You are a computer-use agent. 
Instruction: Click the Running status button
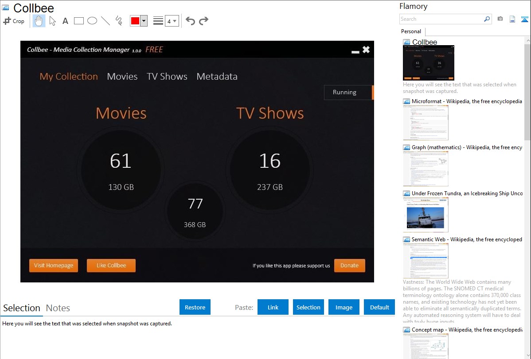(x=348, y=93)
